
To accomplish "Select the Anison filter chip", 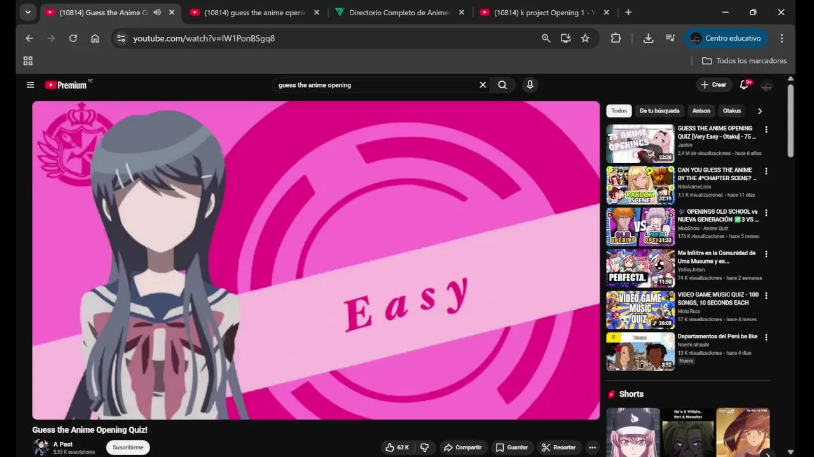I will pyautogui.click(x=701, y=110).
